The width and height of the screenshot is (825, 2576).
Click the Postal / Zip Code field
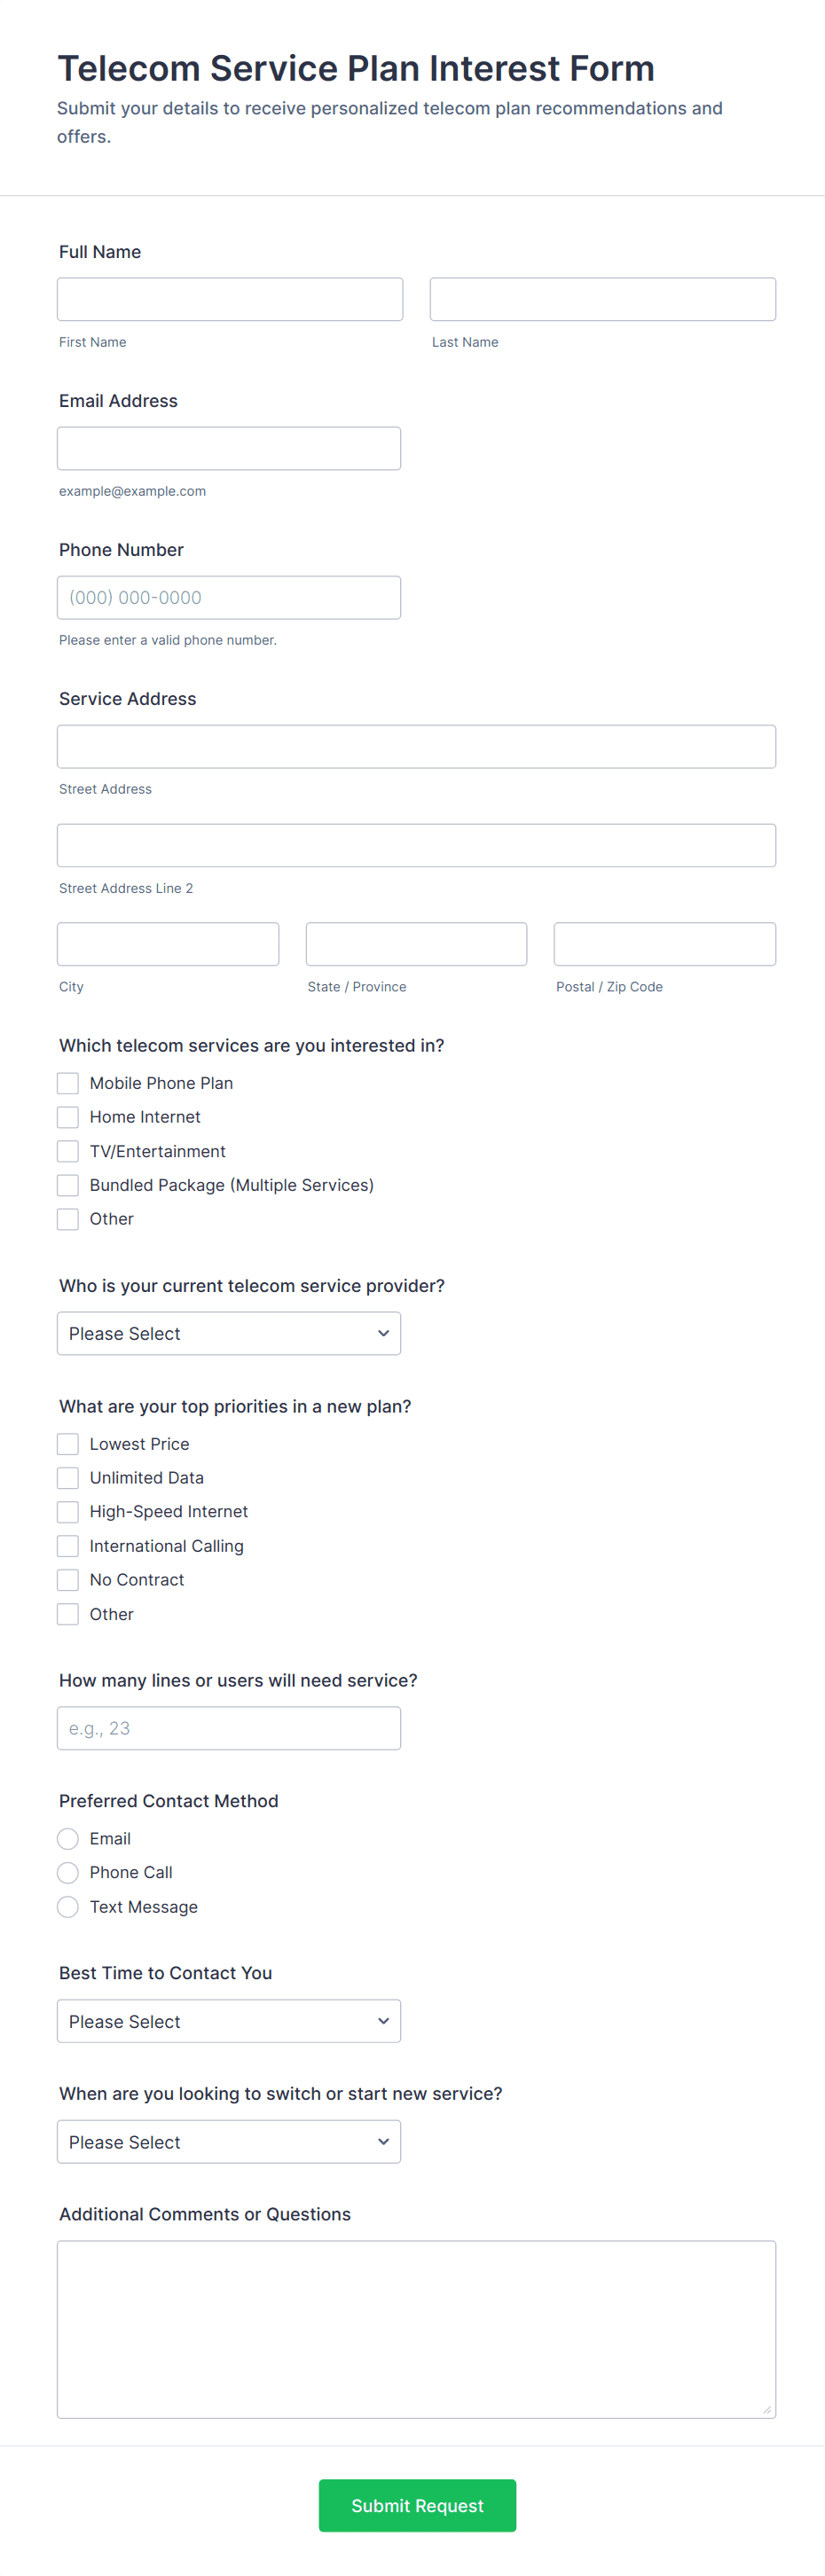point(664,944)
